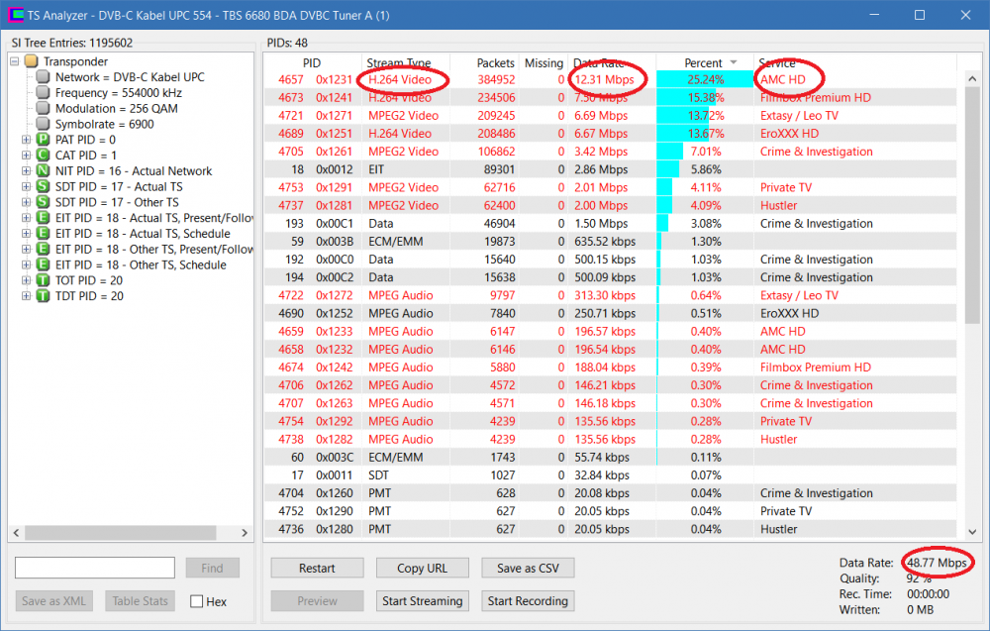The width and height of the screenshot is (990, 631).
Task: Expand SDT PID = 17 Actual TS node
Action: point(26,186)
